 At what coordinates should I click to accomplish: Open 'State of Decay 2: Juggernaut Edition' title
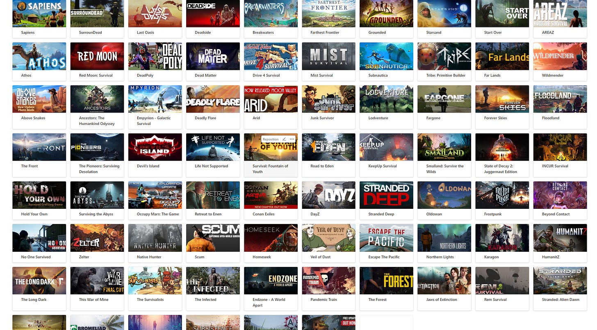501,169
